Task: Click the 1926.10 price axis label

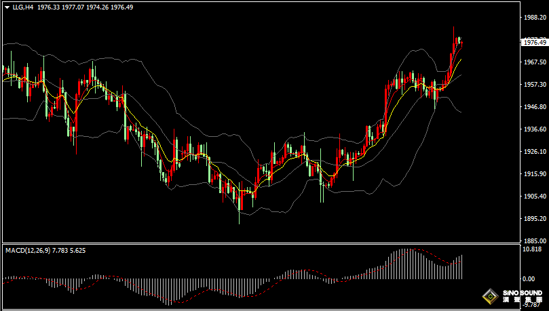Action: [x=535, y=151]
